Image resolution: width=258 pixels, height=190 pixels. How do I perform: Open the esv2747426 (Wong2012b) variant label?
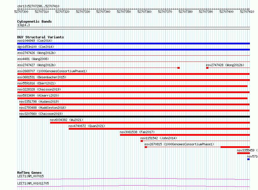pos(37,53)
